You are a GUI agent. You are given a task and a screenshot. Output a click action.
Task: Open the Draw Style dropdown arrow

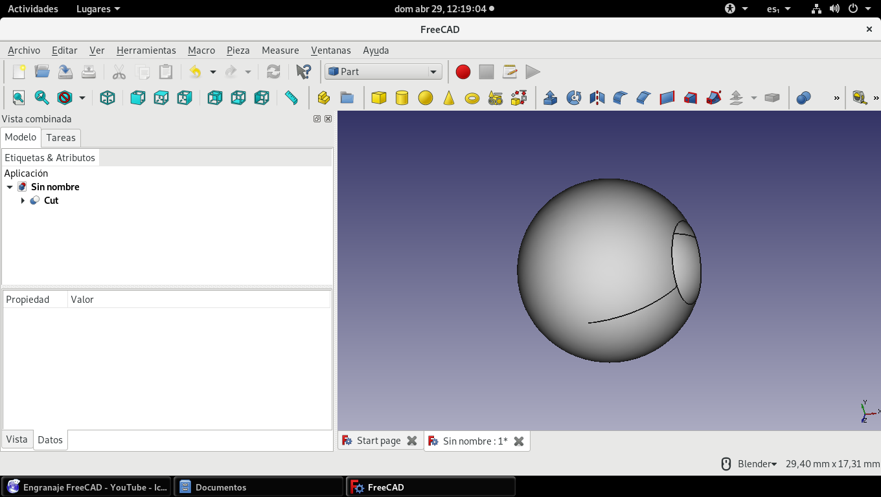(82, 98)
